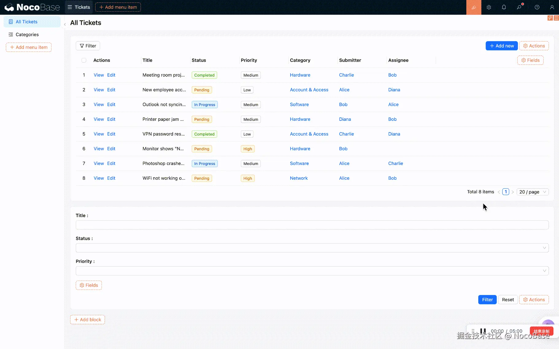View the Outlook not syncing ticket

tap(99, 105)
